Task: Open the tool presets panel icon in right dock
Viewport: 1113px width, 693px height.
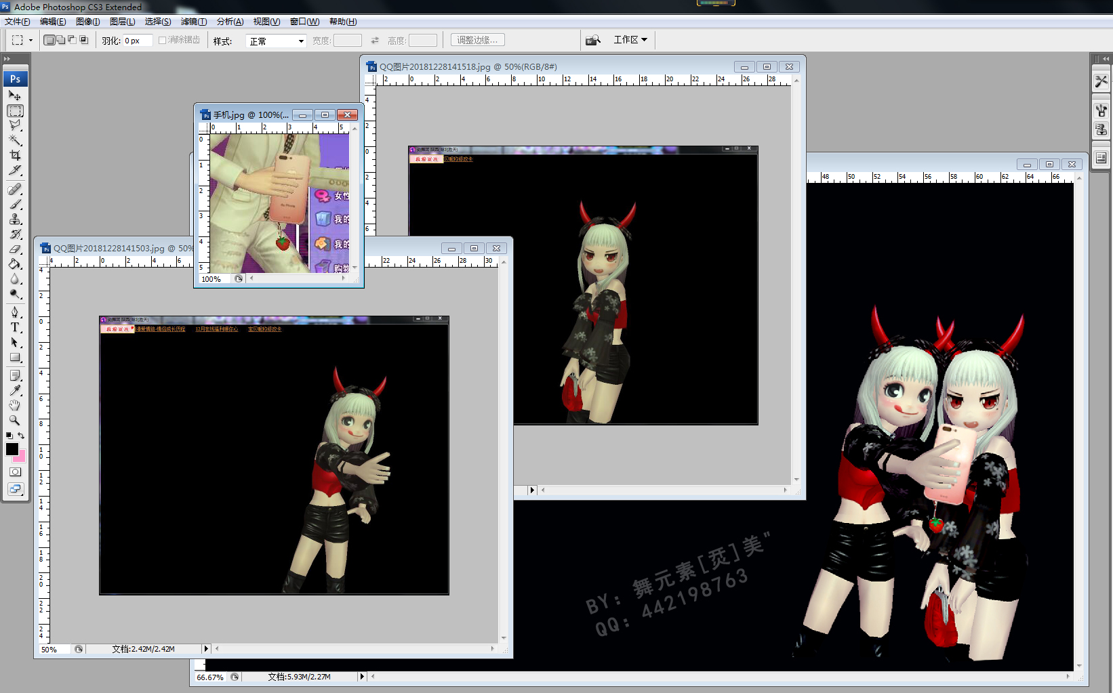Action: click(x=1101, y=81)
